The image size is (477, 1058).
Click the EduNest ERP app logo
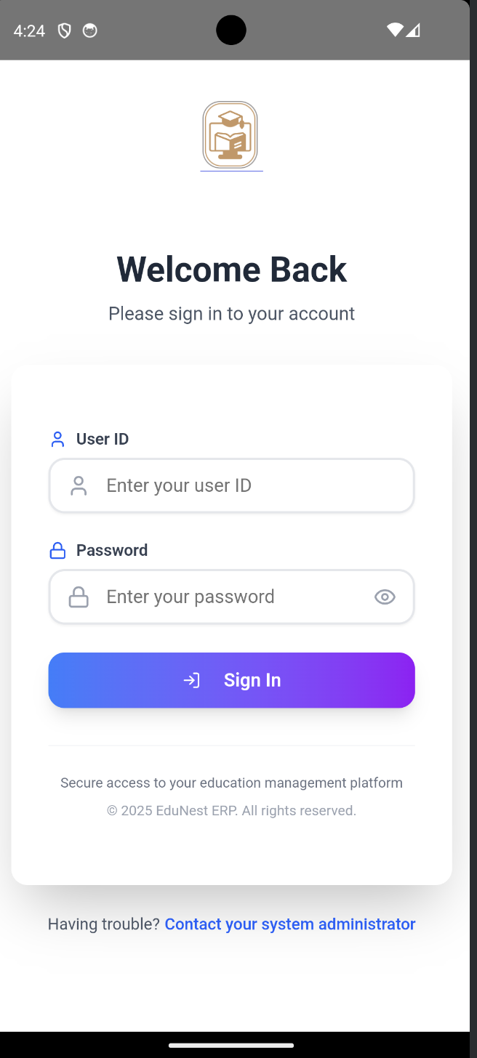231,135
